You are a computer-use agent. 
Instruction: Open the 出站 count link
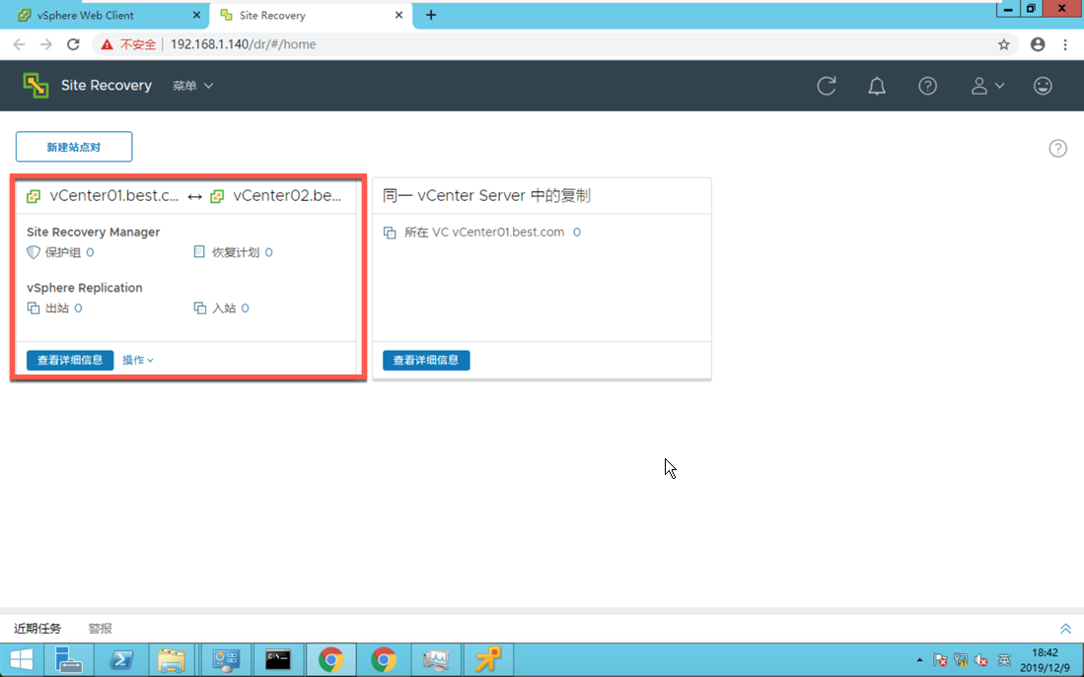point(78,308)
